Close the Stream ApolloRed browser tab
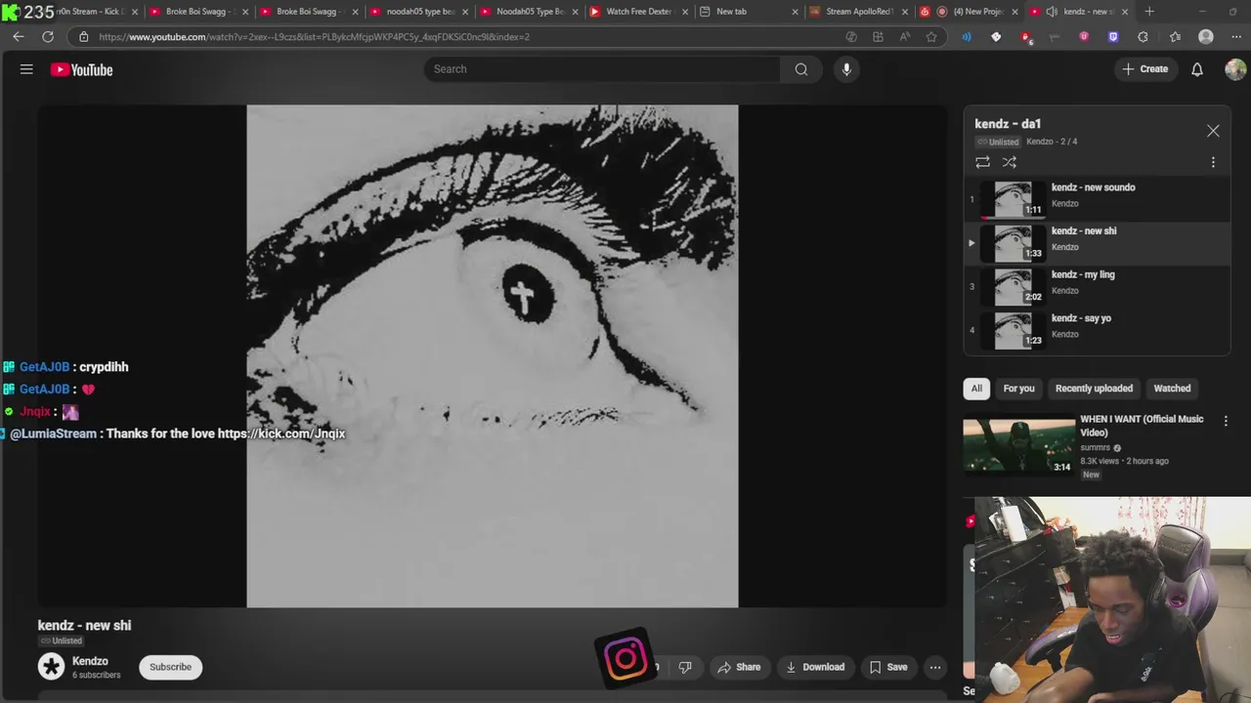This screenshot has width=1251, height=703. click(905, 12)
